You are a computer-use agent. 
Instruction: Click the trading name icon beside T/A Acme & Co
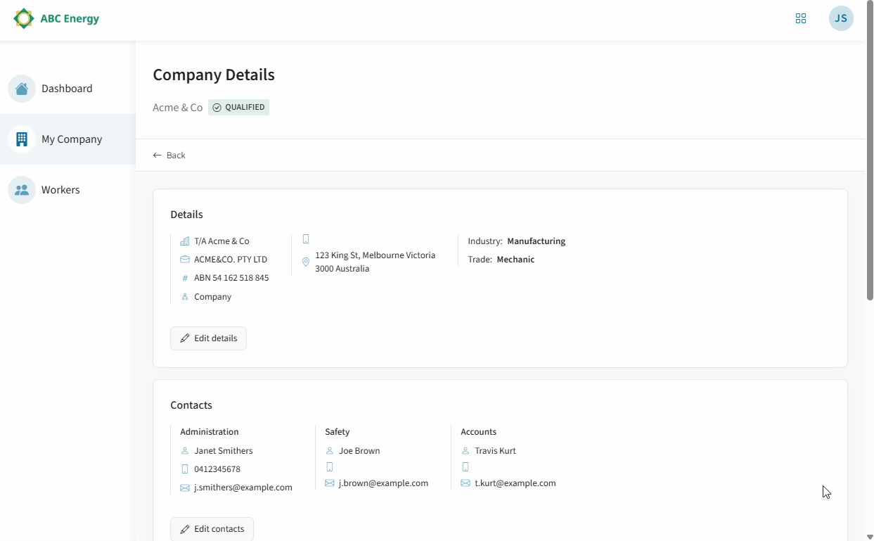coord(185,241)
